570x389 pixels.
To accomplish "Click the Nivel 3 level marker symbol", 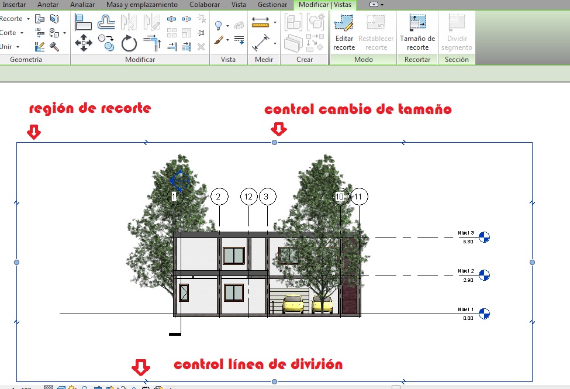I will click(483, 237).
